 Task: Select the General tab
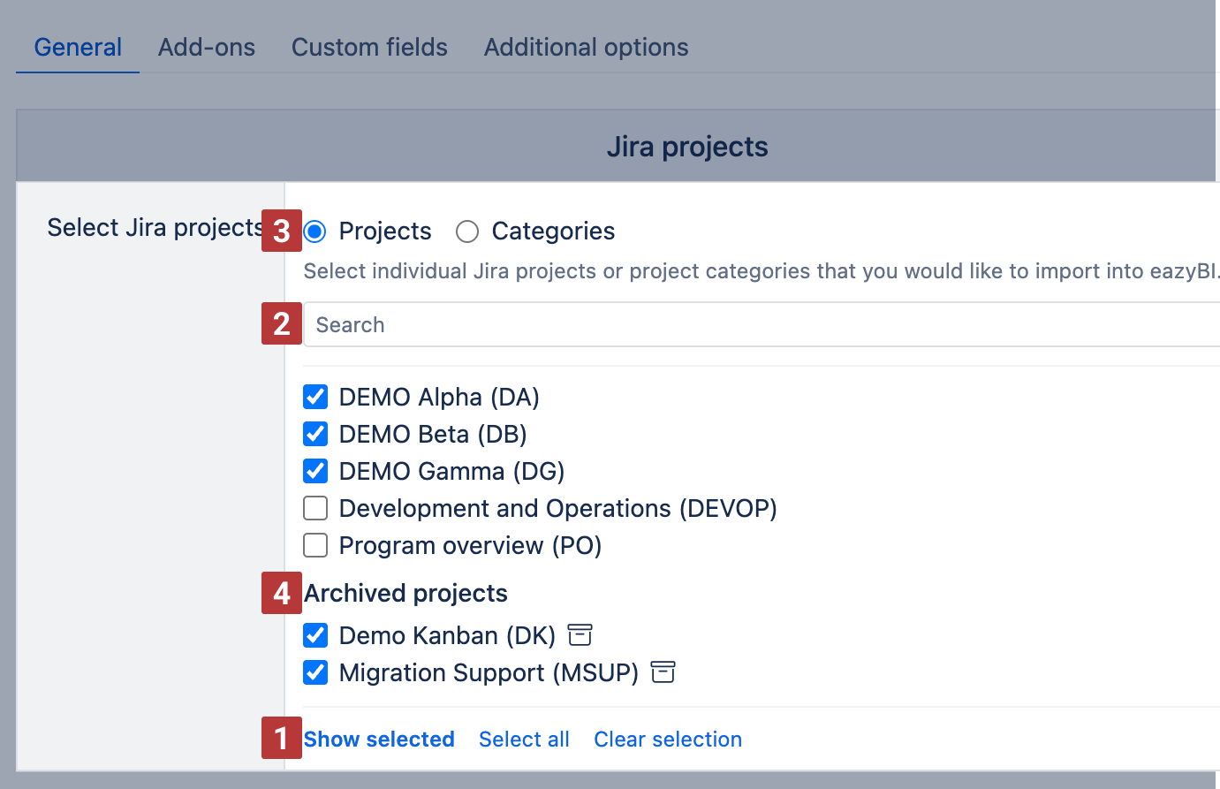pos(78,48)
